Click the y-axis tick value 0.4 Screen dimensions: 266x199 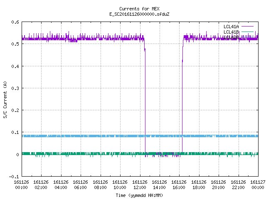(x=15, y=66)
